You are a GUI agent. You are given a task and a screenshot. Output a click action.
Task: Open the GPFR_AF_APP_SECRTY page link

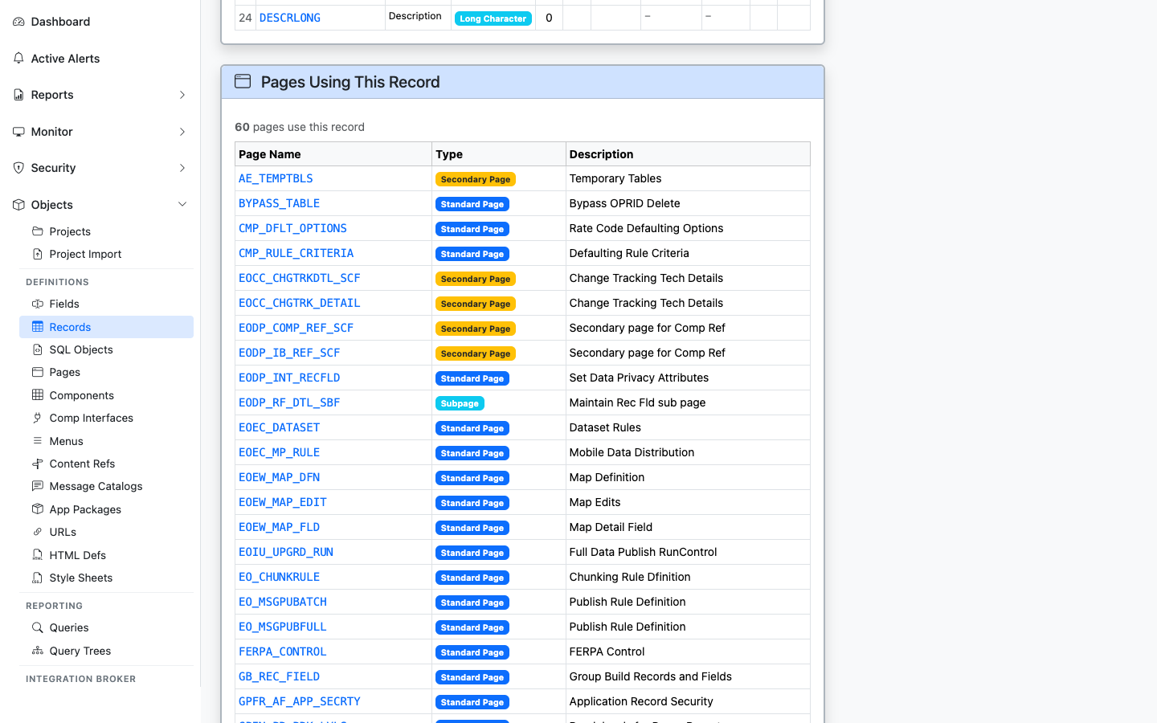[x=299, y=701]
